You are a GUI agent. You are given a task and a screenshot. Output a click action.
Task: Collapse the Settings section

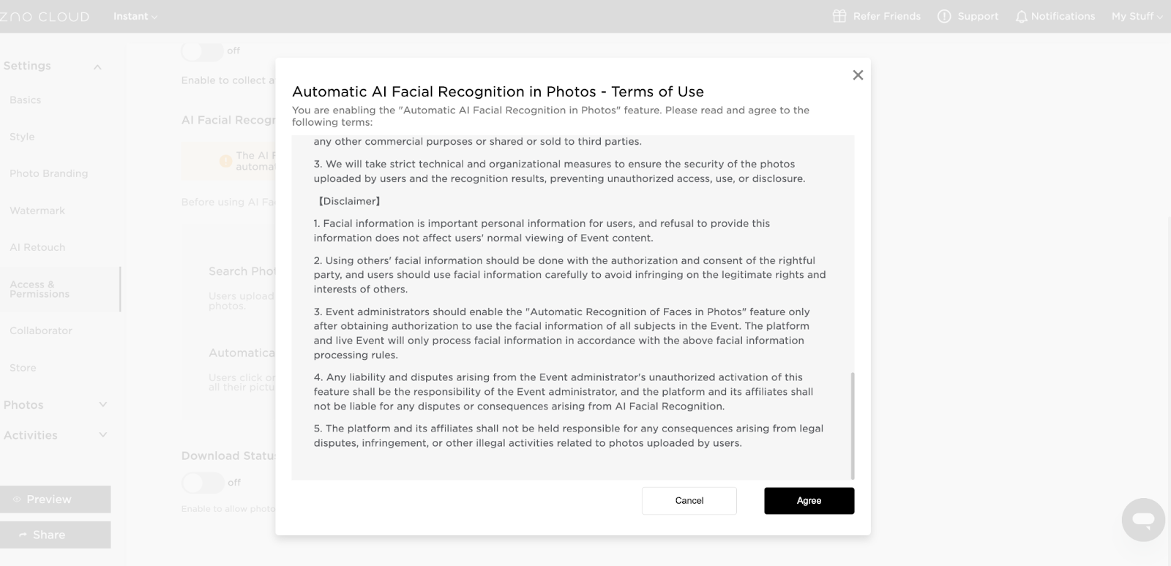[x=97, y=67]
